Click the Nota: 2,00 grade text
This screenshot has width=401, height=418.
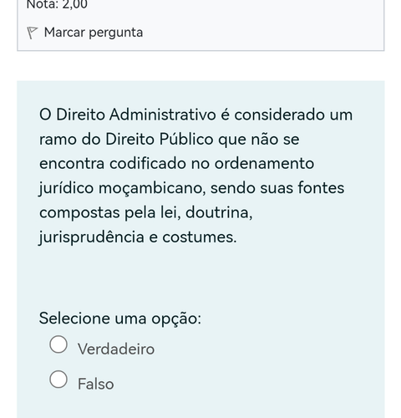point(57,4)
